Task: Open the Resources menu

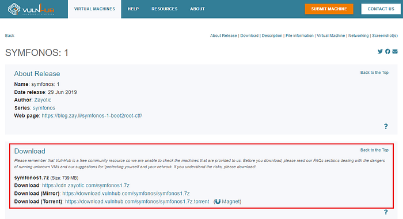Action: pos(165,9)
